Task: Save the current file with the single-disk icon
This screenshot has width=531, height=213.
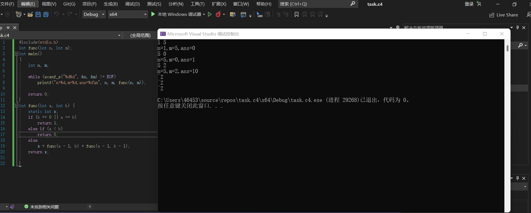Action: point(38,14)
